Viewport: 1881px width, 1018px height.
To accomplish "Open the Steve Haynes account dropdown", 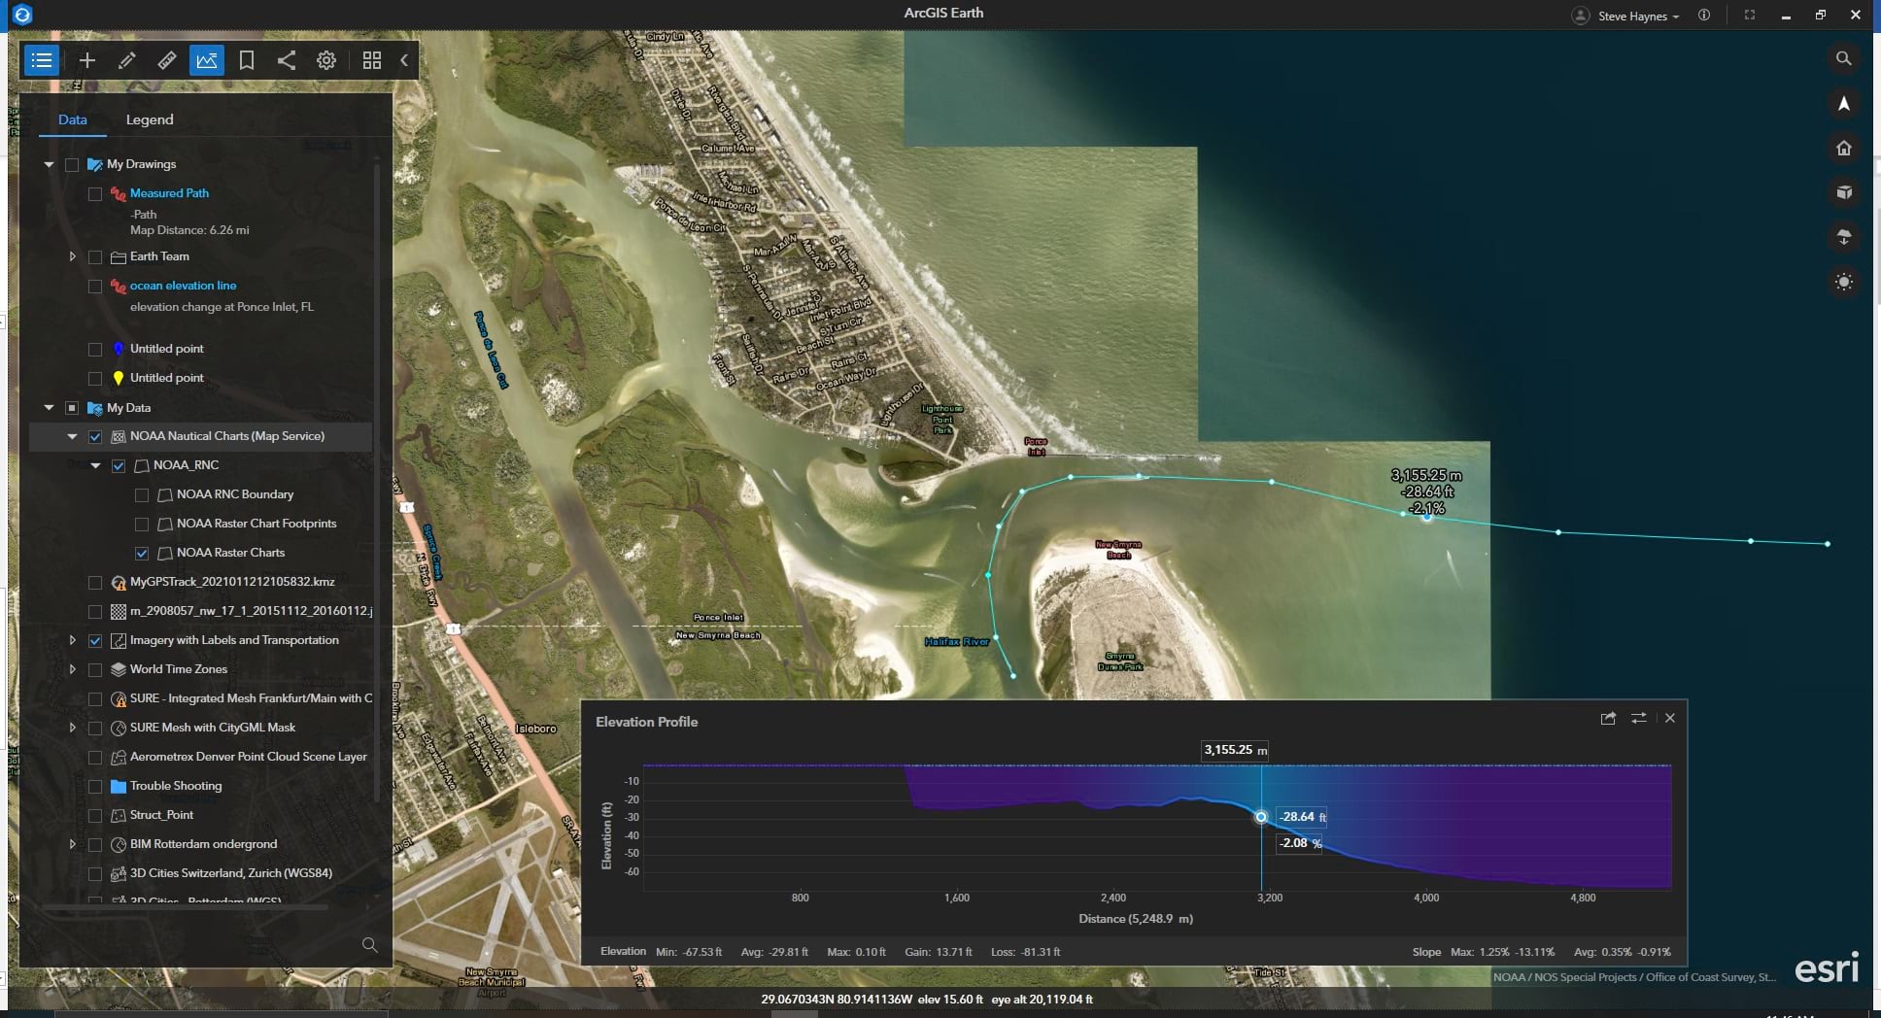I will click(x=1637, y=16).
